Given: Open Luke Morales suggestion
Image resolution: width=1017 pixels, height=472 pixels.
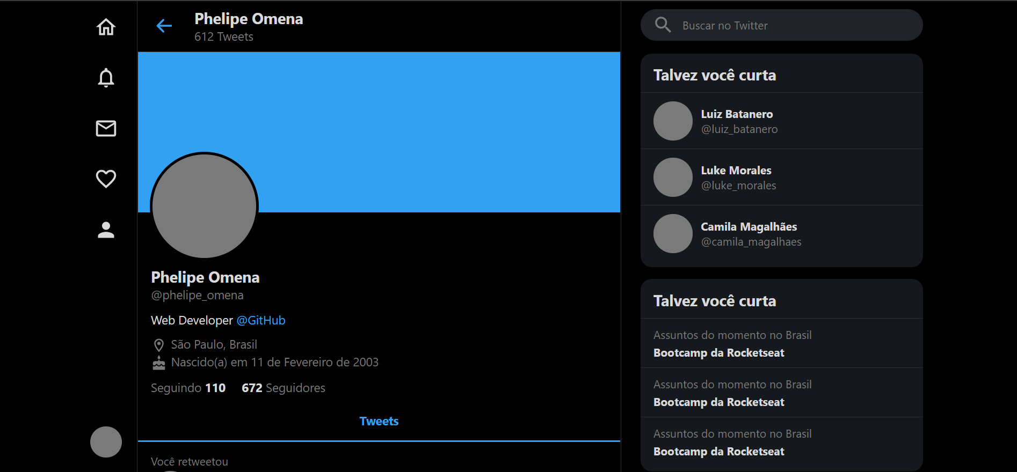Looking at the screenshot, I should [781, 177].
